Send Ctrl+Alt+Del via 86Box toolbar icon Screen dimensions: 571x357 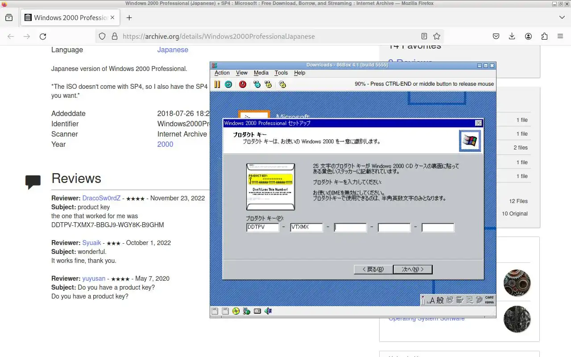257,84
